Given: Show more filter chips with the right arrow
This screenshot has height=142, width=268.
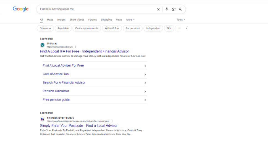Looking at the screenshot, I should (186, 28).
